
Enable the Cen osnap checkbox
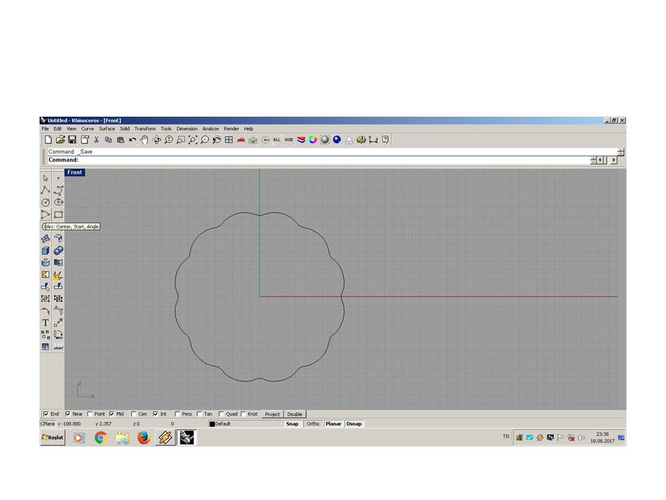click(x=134, y=414)
